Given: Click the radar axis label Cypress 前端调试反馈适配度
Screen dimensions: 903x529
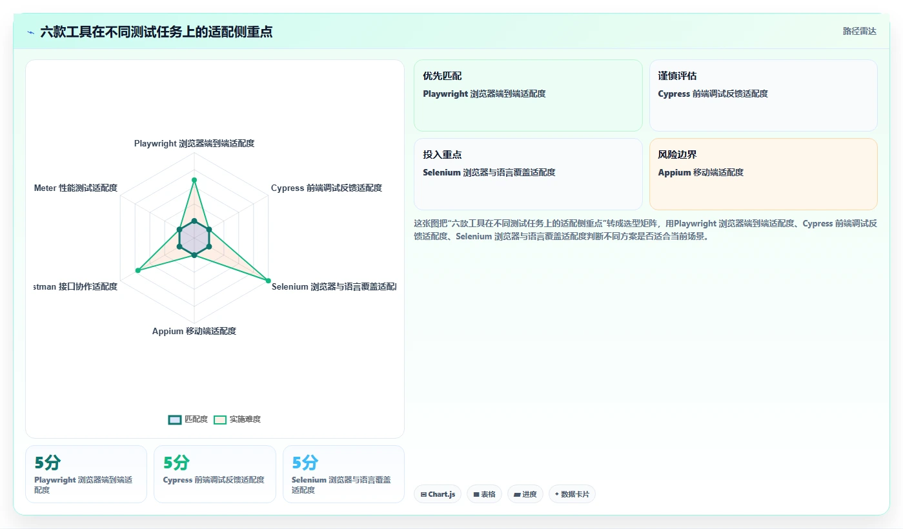Looking at the screenshot, I should (x=327, y=188).
